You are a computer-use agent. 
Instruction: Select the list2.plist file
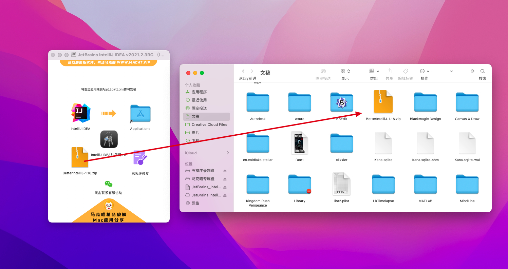click(x=342, y=184)
